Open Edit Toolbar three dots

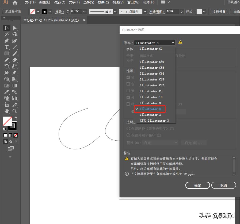click(x=10, y=157)
